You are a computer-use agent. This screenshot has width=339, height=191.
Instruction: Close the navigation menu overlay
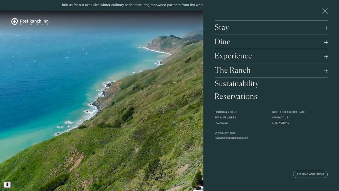325,11
